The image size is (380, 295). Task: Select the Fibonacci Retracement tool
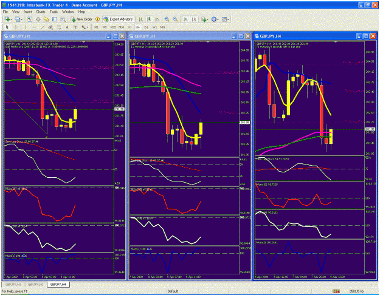tap(58, 27)
